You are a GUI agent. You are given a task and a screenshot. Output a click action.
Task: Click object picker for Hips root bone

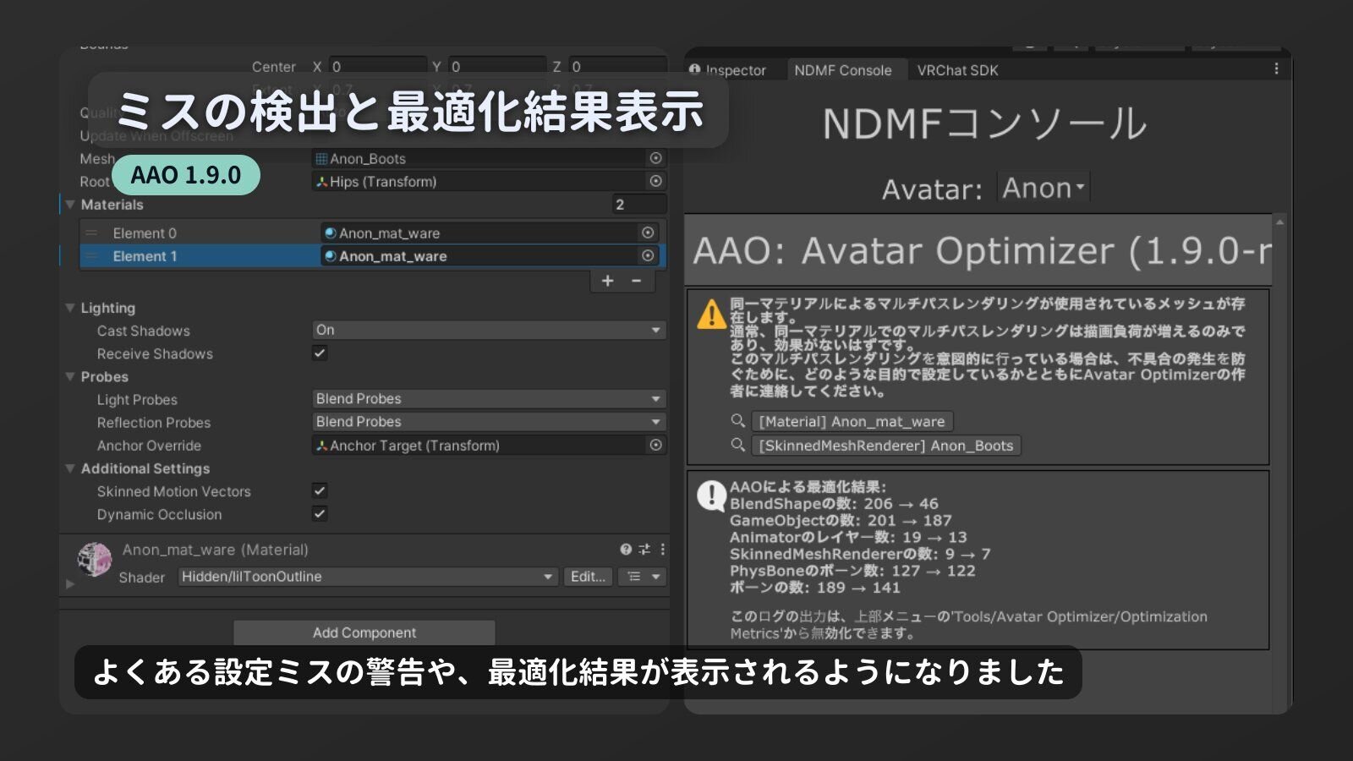pyautogui.click(x=655, y=181)
